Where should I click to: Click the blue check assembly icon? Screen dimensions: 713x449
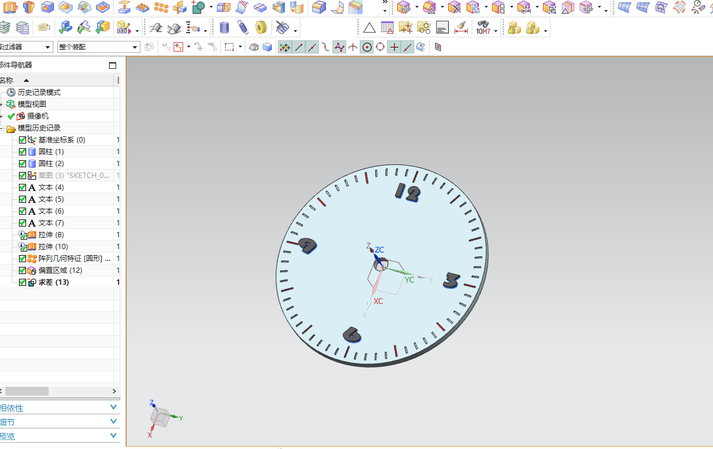[65, 27]
